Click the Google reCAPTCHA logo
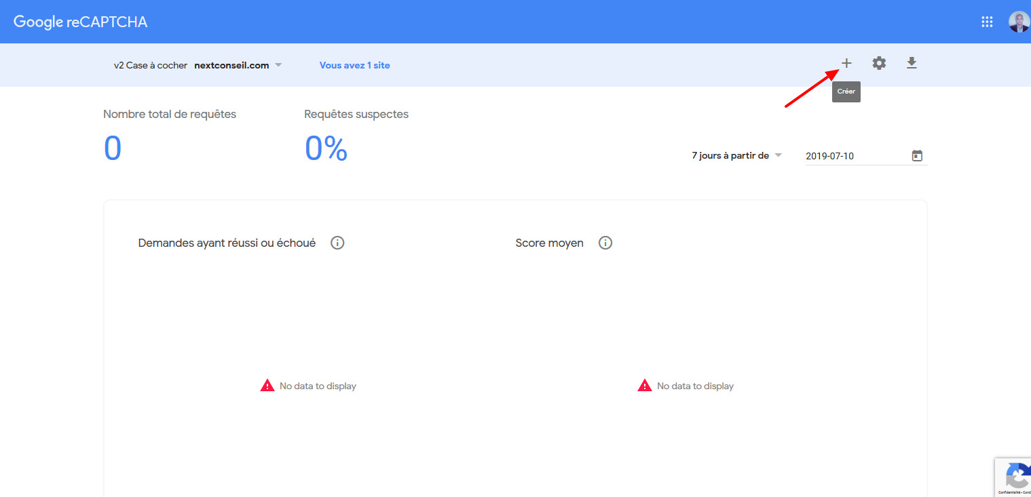 point(80,22)
